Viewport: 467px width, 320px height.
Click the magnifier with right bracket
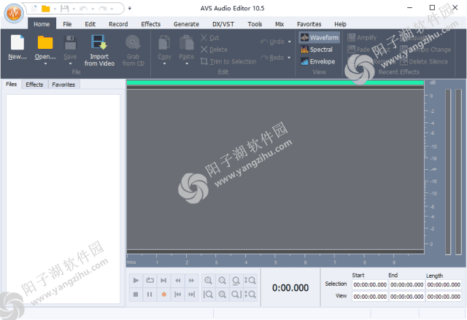(x=236, y=294)
